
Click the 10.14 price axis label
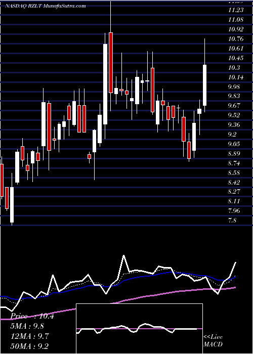pos(236,77)
